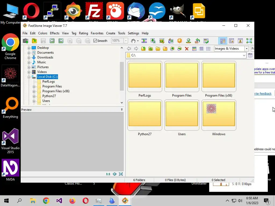
Task: Open the zoom percentage dropdown
Action: [126, 41]
